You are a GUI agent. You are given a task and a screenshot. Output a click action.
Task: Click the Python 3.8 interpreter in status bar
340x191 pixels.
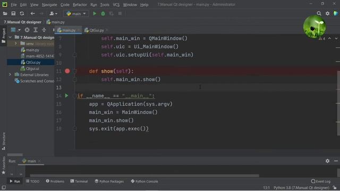tap(301, 188)
